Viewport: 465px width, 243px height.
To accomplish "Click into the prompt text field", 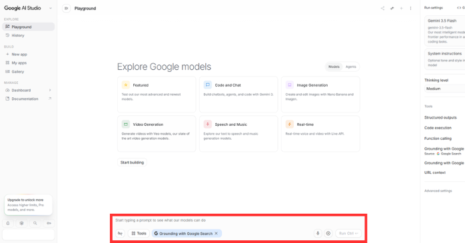I will click(238, 220).
